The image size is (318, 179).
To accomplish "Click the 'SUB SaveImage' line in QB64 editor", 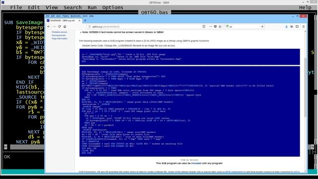I will pos(23,22).
